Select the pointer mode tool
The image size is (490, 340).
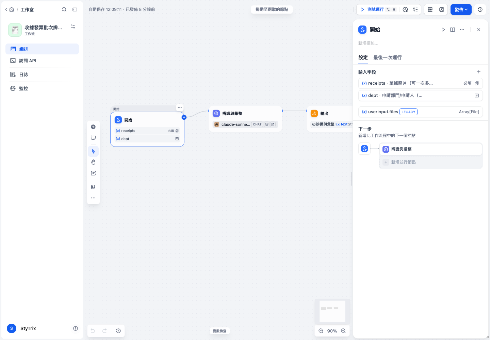pyautogui.click(x=93, y=151)
